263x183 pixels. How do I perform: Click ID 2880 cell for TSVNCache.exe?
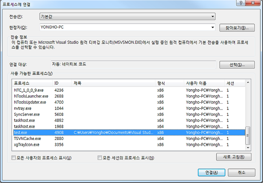coord(59,138)
